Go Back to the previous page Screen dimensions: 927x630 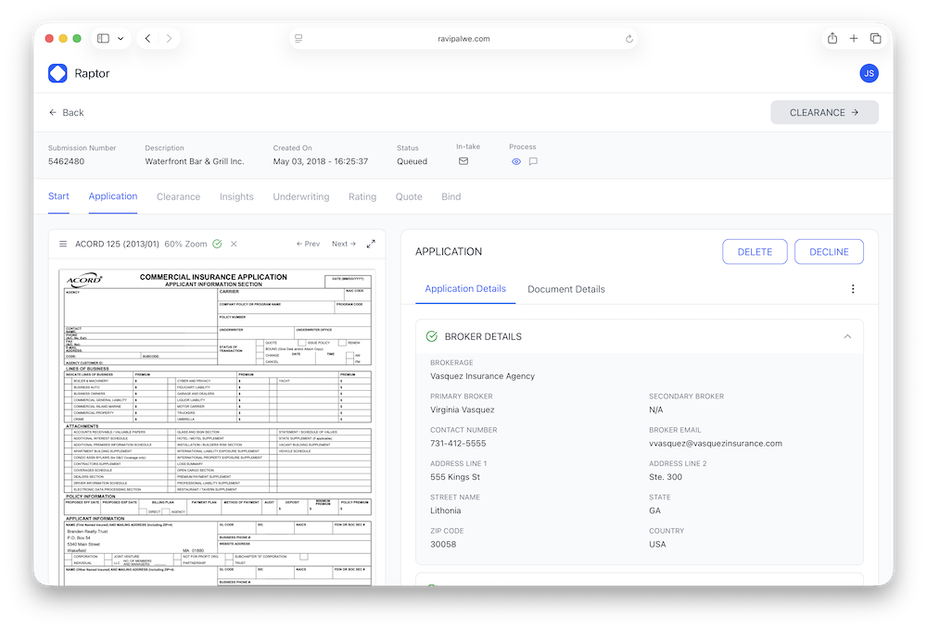(x=66, y=112)
